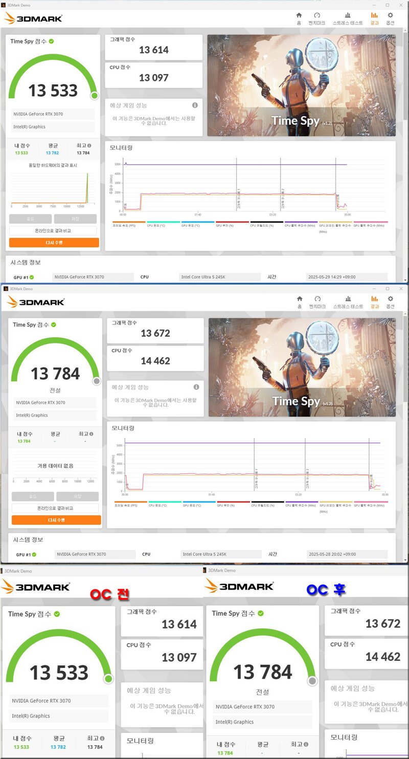409x759 pixels.
Task: Go to 홈 in the second 3DMark window
Action: (x=299, y=302)
